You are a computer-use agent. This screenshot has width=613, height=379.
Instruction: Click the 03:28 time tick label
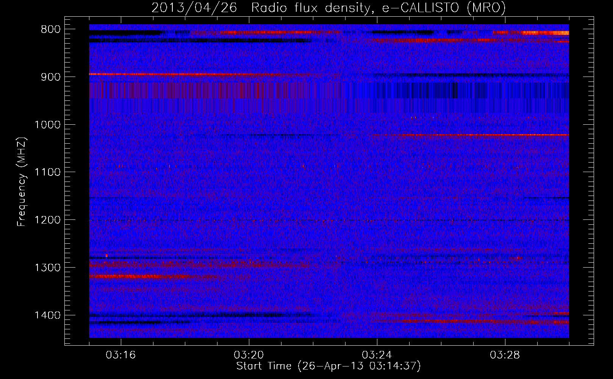505,355
